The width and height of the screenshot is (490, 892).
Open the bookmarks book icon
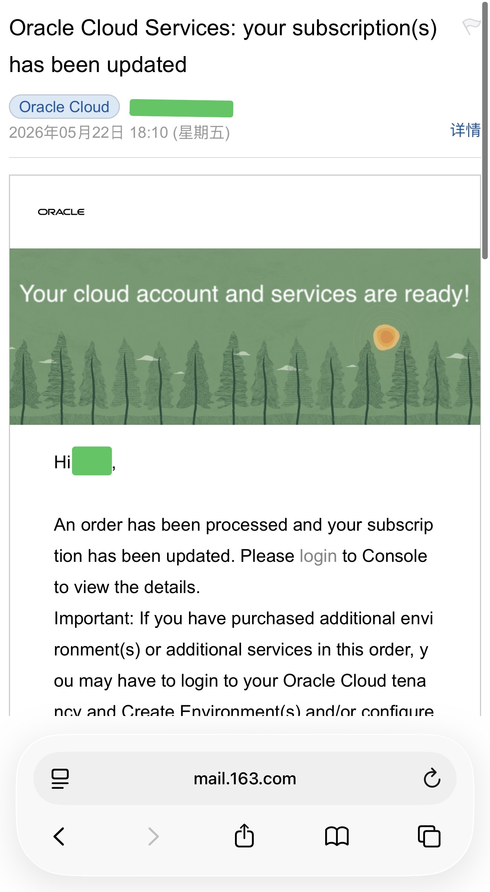click(337, 836)
